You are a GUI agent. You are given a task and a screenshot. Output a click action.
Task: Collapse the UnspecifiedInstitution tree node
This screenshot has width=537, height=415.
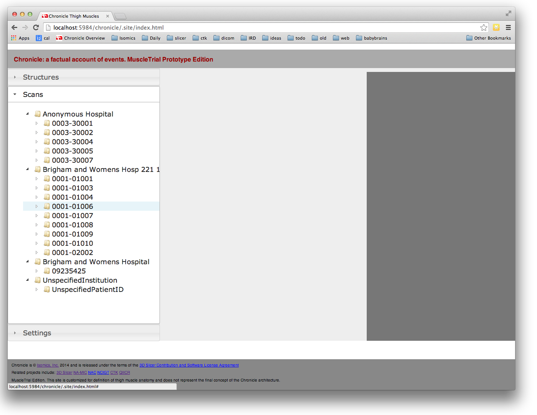[27, 280]
